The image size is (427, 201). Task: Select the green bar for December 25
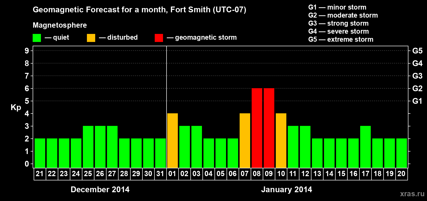[x=88, y=147]
